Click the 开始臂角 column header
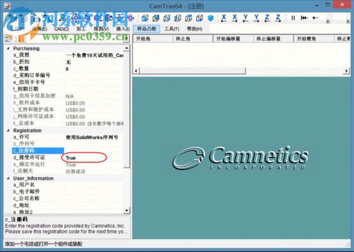Screen dimensions: 354x252 click(x=314, y=39)
